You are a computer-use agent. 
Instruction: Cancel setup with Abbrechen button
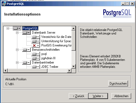121,96
